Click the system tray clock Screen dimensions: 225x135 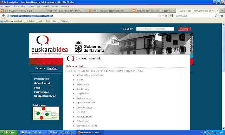pos(220,133)
